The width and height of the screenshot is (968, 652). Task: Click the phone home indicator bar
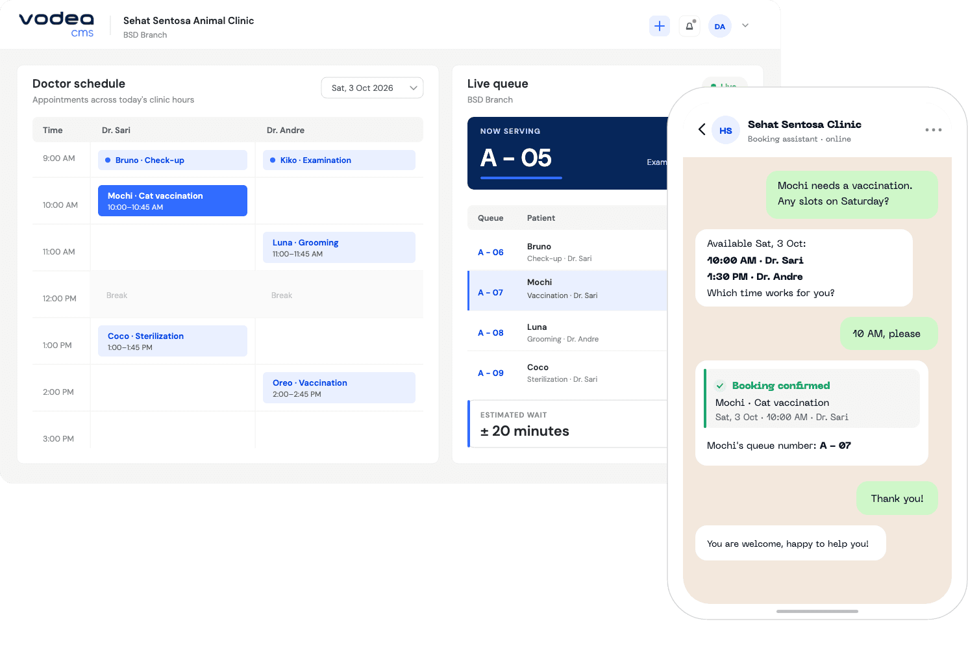(817, 611)
